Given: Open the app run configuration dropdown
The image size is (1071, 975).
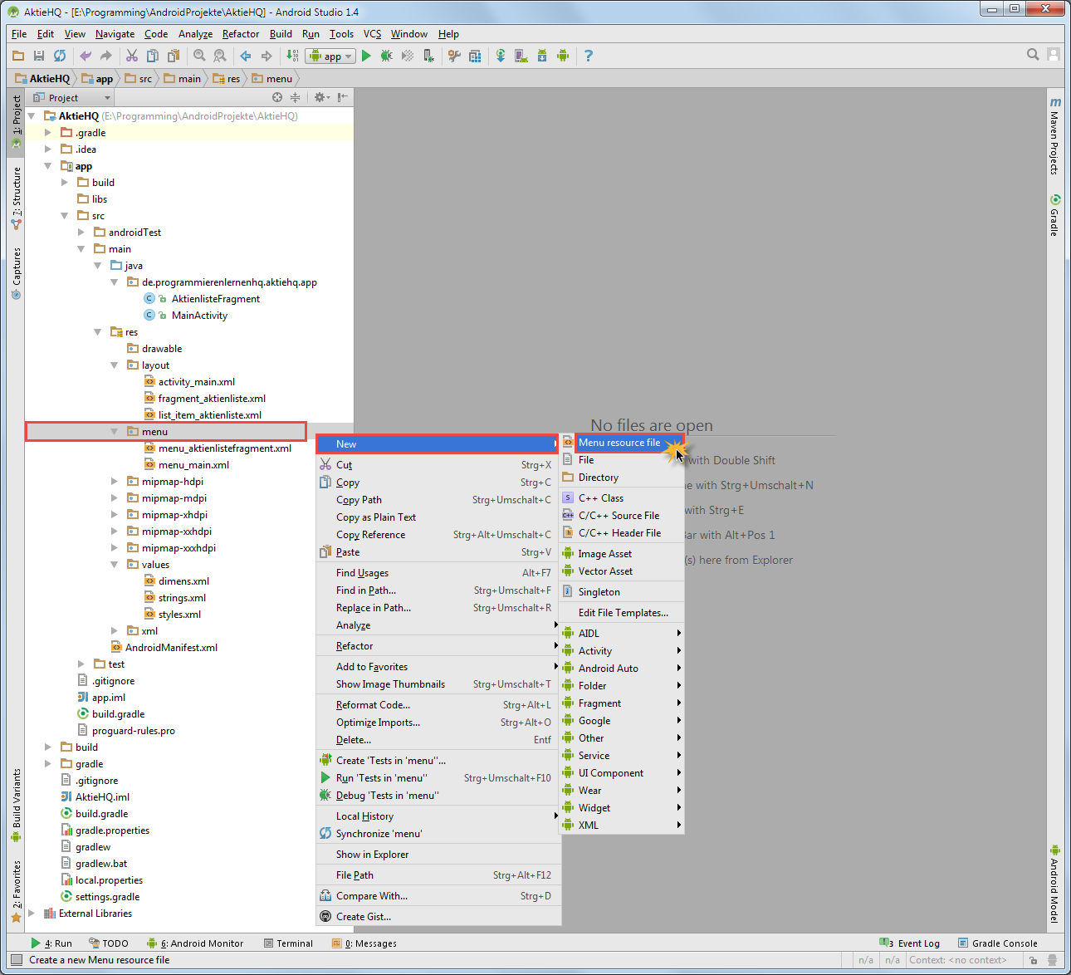Looking at the screenshot, I should (x=330, y=56).
